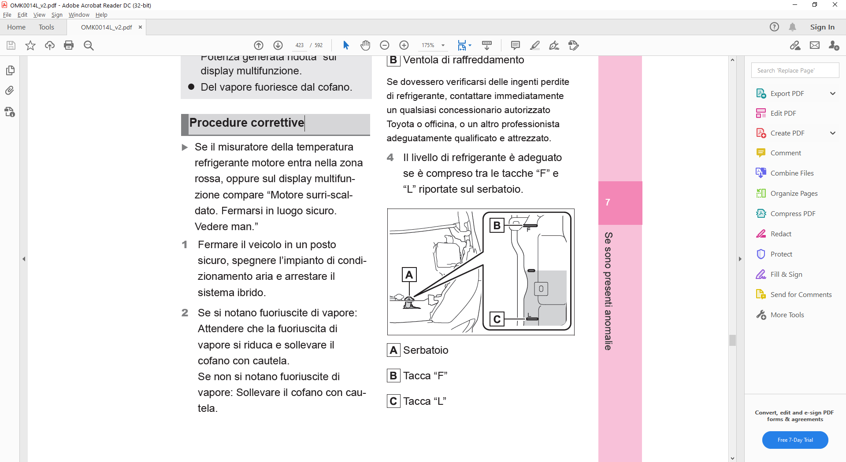Screen dimensions: 846x462
Task: Click the stamp tool icon
Action: pyautogui.click(x=574, y=45)
